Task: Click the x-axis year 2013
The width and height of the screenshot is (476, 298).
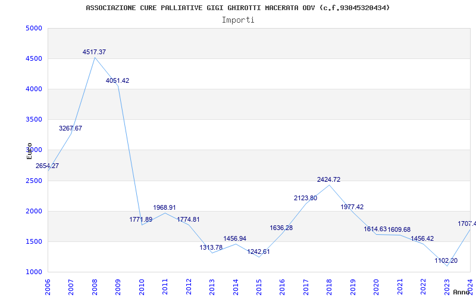Action: 212,287
